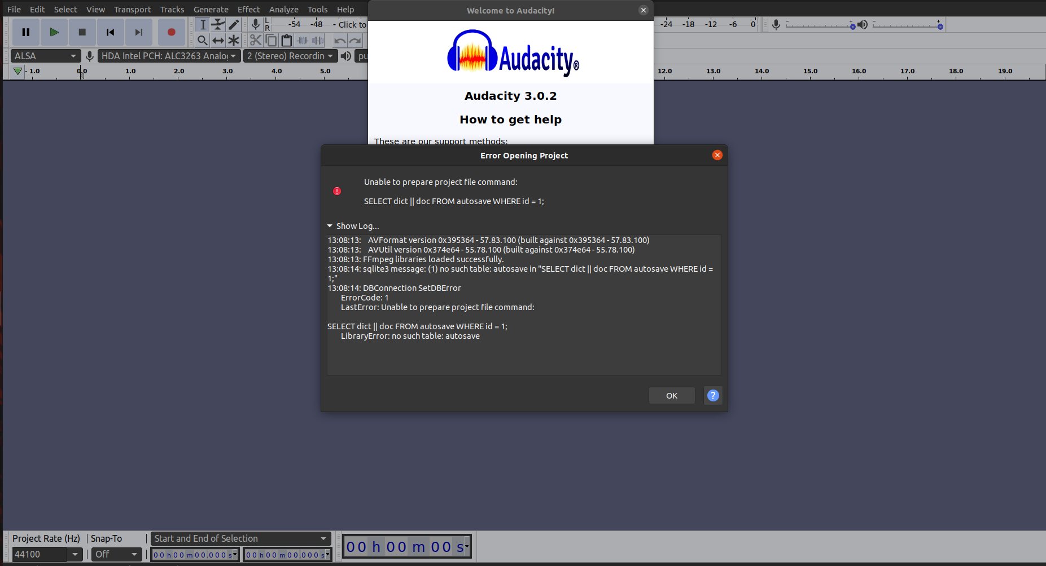The height and width of the screenshot is (566, 1046).
Task: Click speaker icon of playback volume slider
Action: point(863,24)
